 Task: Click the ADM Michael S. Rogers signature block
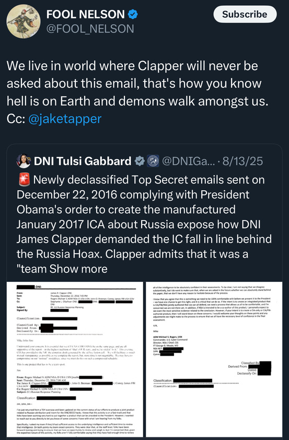[x=170, y=346]
